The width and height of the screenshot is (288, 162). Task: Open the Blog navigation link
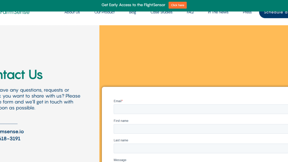(x=132, y=12)
